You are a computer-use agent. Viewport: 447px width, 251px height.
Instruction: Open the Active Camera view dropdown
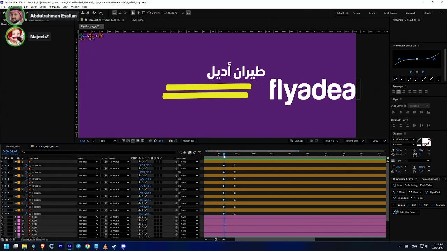[354, 141]
